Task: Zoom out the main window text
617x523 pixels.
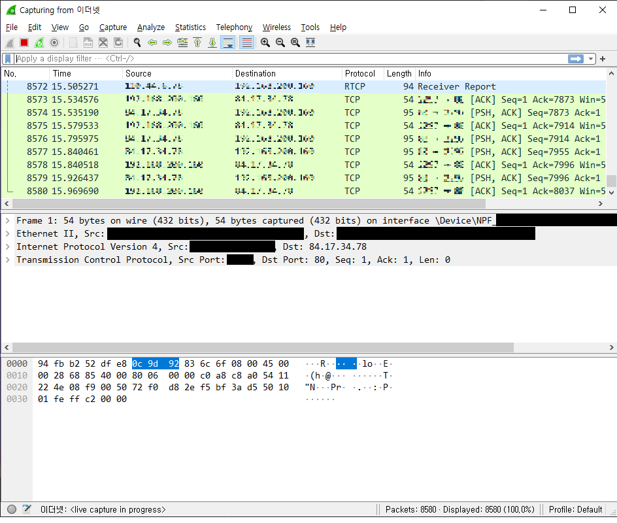Action: [280, 42]
